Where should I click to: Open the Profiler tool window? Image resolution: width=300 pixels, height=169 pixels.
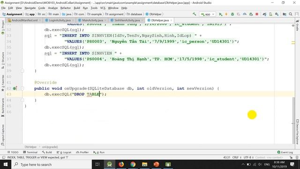pos(82,152)
